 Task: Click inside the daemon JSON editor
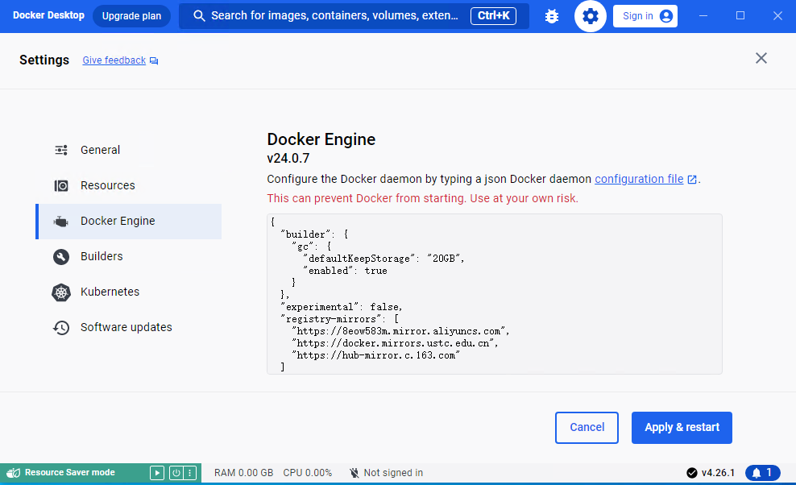click(x=495, y=294)
